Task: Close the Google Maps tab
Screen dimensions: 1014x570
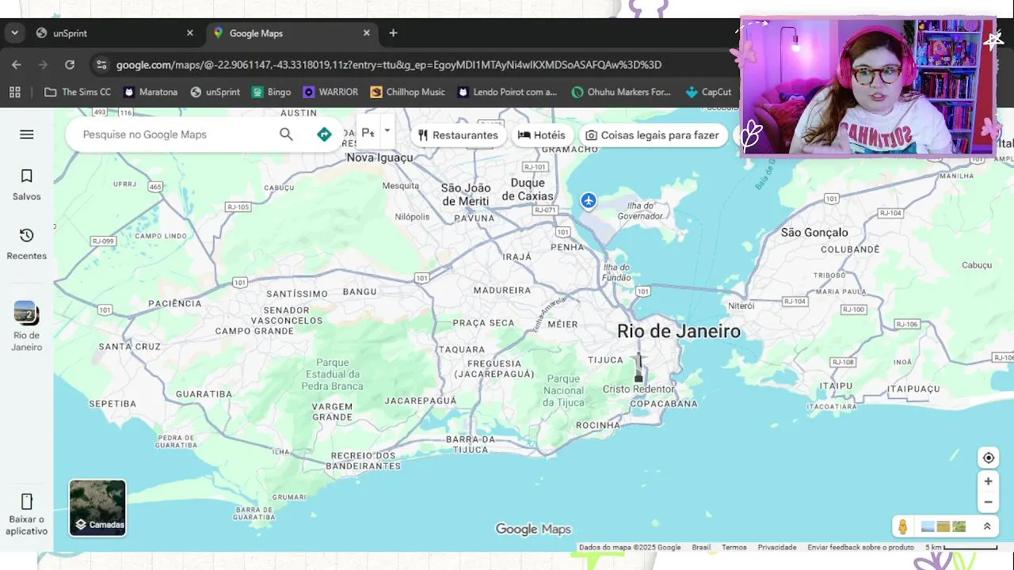Action: coord(366,33)
